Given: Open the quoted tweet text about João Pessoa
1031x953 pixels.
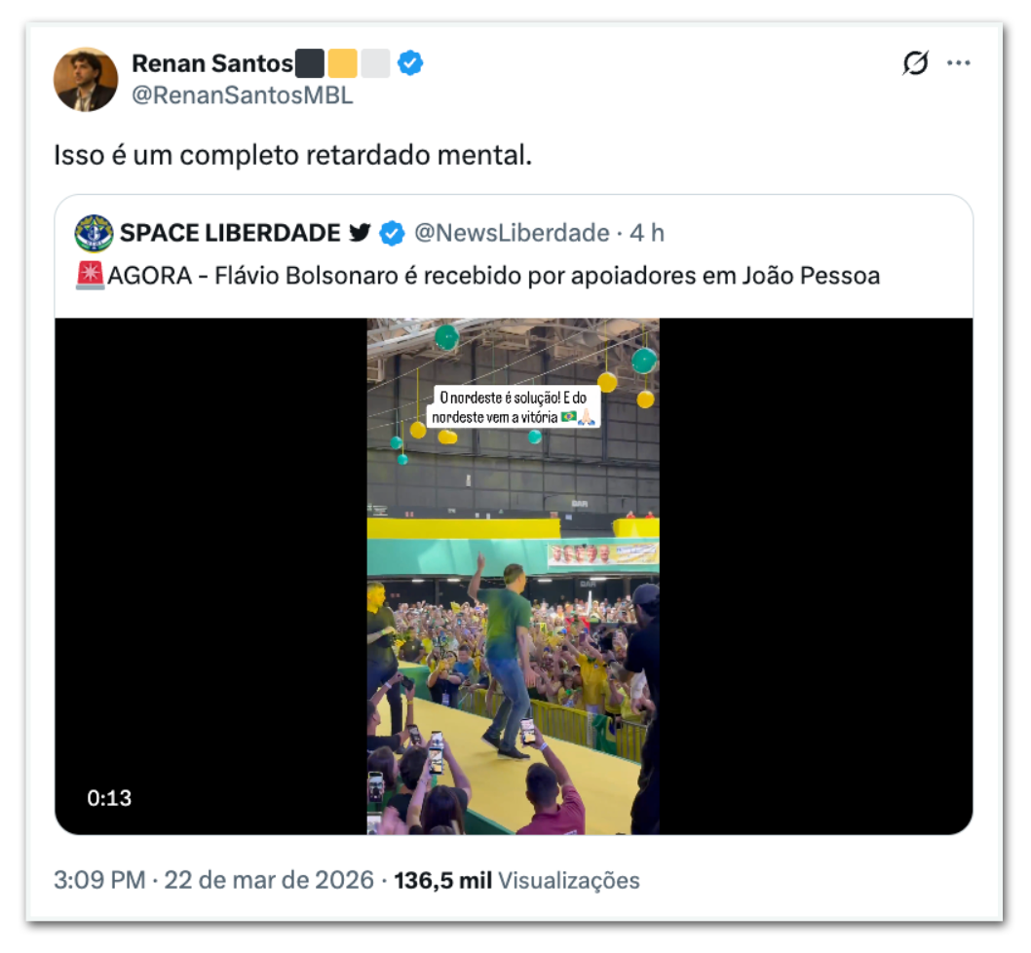Looking at the screenshot, I should 493,276.
